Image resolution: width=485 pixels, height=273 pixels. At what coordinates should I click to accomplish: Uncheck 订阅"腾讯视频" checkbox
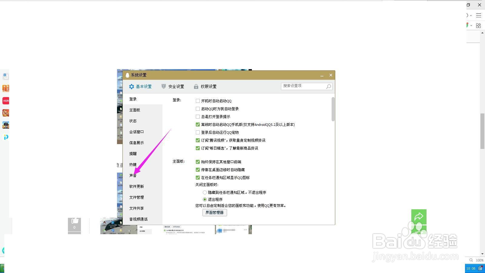coord(198,140)
